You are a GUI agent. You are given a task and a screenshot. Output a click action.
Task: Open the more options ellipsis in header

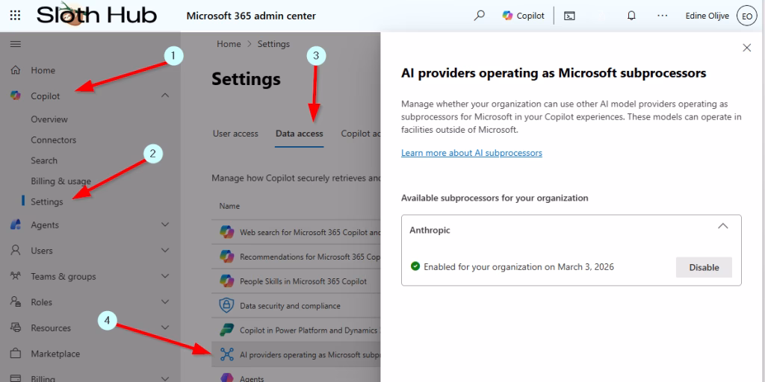pyautogui.click(x=662, y=16)
